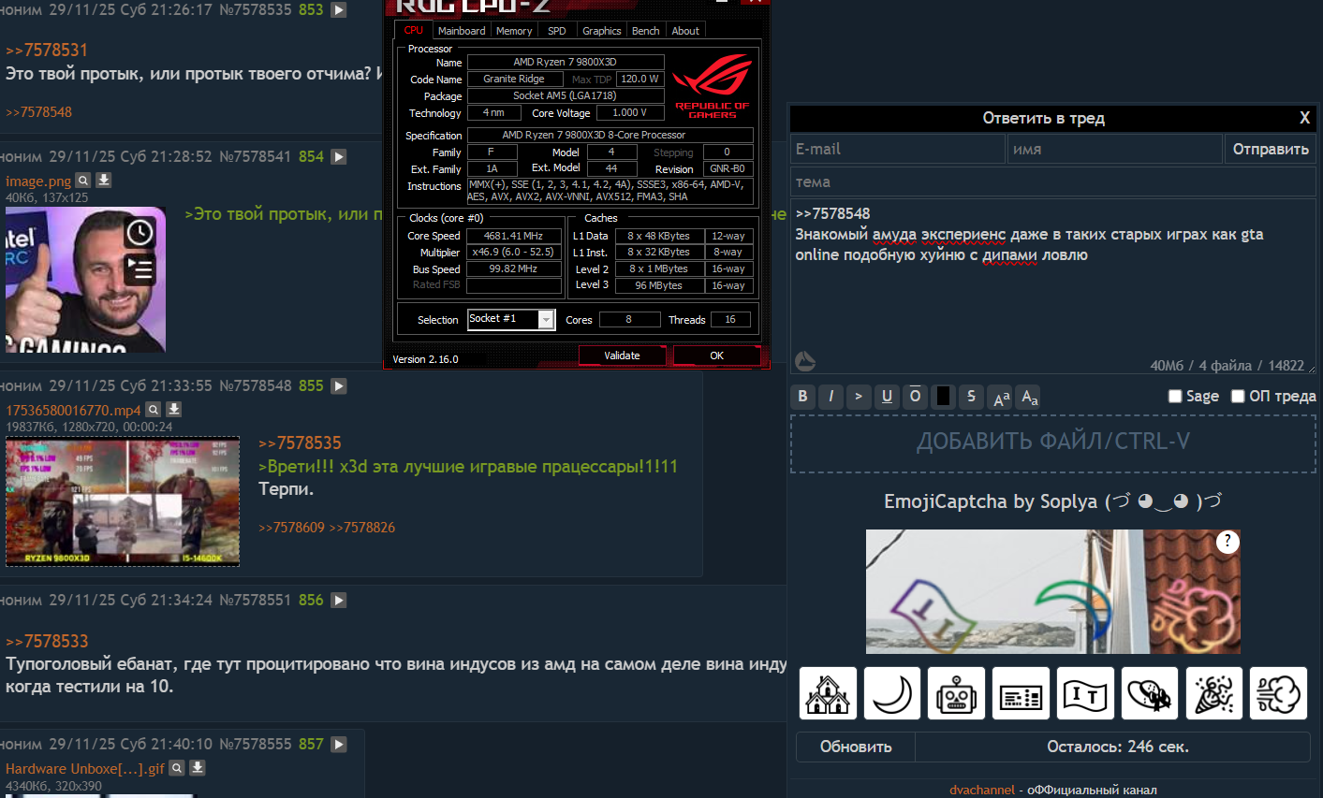Open the captcha help question mark

pyautogui.click(x=1227, y=542)
